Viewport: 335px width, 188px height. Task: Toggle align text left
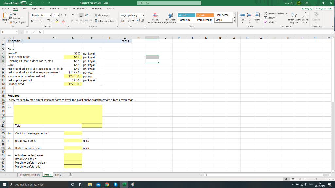point(73,21)
